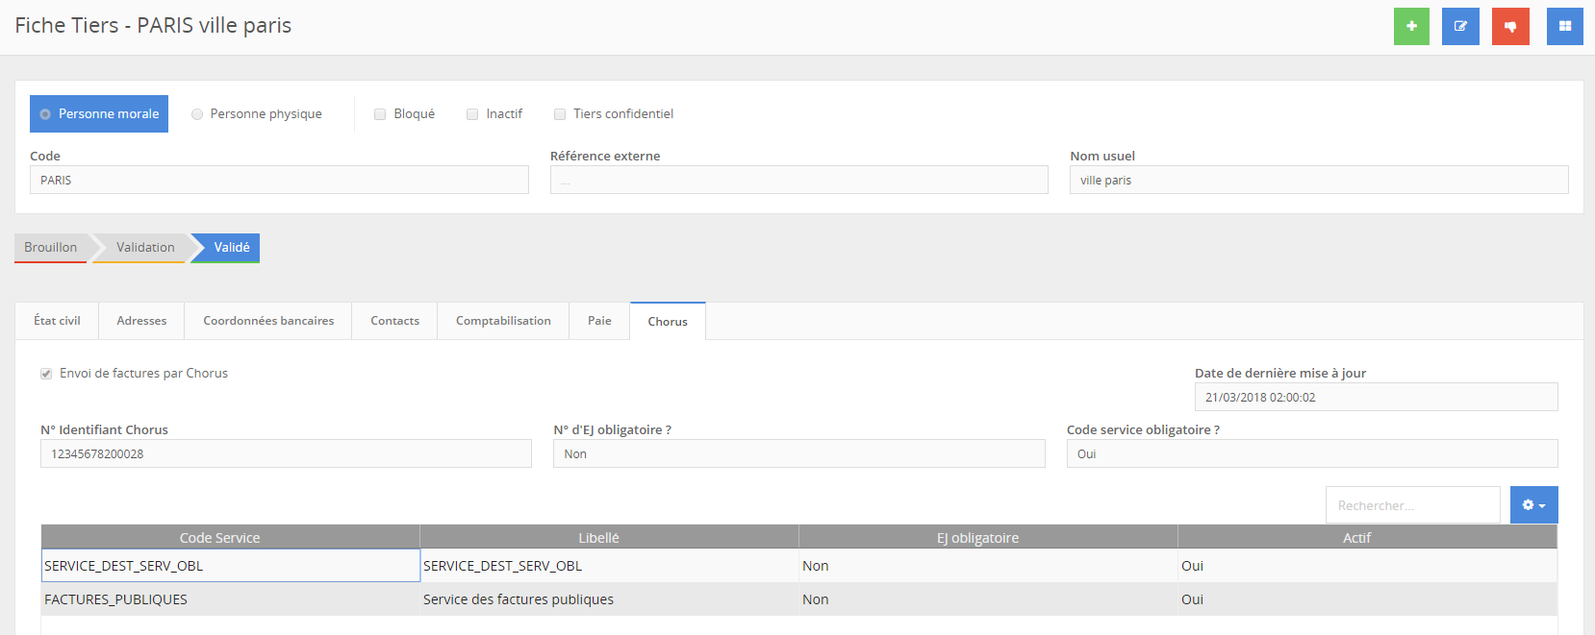Open the Coordonnées bancaires tab
1595x635 pixels.
(268, 321)
